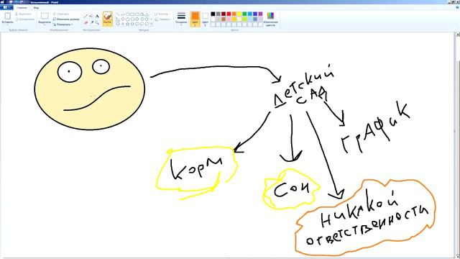Expand the Кисти brushes list arrow
460x259 pixels.
pos(107,24)
